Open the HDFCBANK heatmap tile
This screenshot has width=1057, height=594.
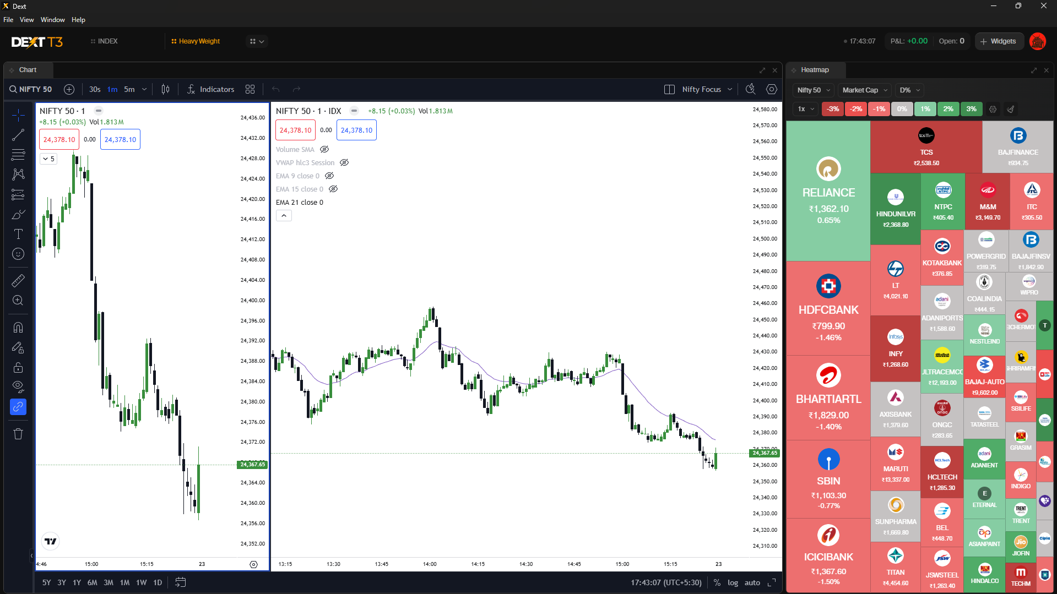pos(828,308)
